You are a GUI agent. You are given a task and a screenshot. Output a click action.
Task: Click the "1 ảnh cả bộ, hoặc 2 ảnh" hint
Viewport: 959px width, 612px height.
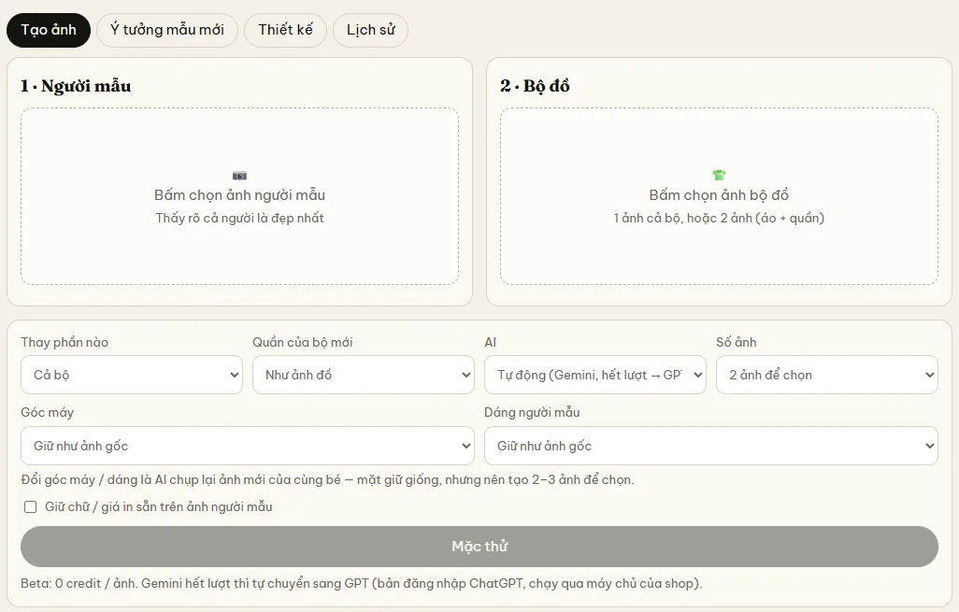point(720,219)
